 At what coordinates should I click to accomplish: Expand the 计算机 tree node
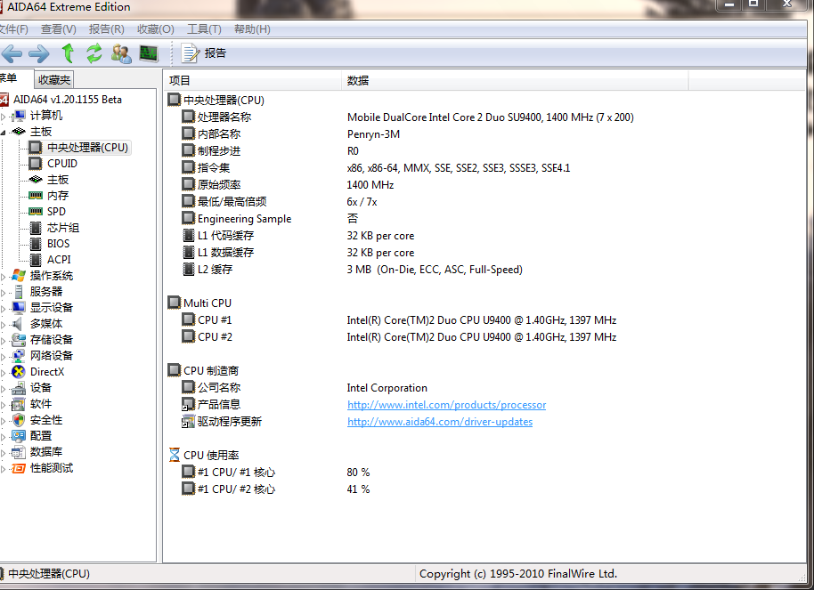coord(3,117)
